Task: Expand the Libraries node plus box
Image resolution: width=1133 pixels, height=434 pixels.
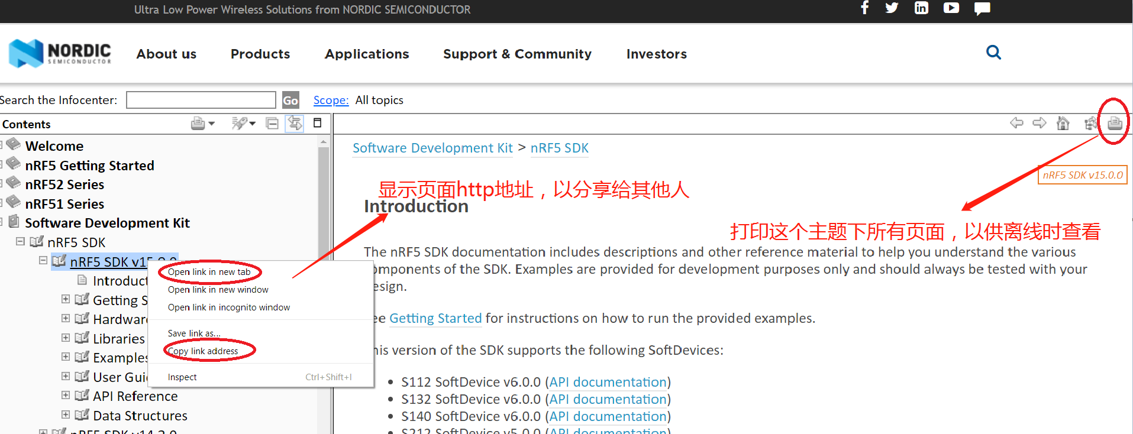Action: (x=66, y=338)
